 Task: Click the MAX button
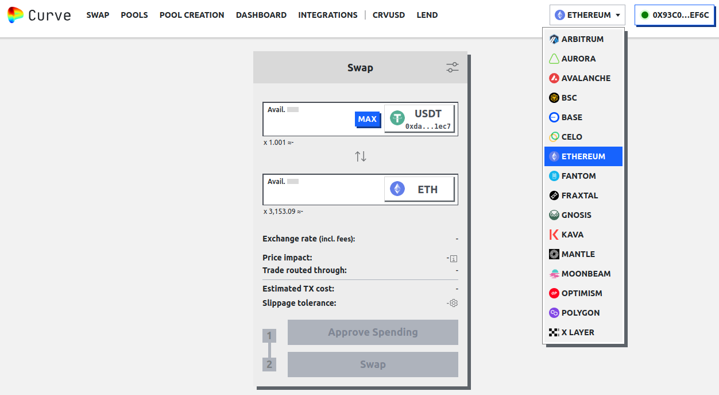click(x=368, y=119)
